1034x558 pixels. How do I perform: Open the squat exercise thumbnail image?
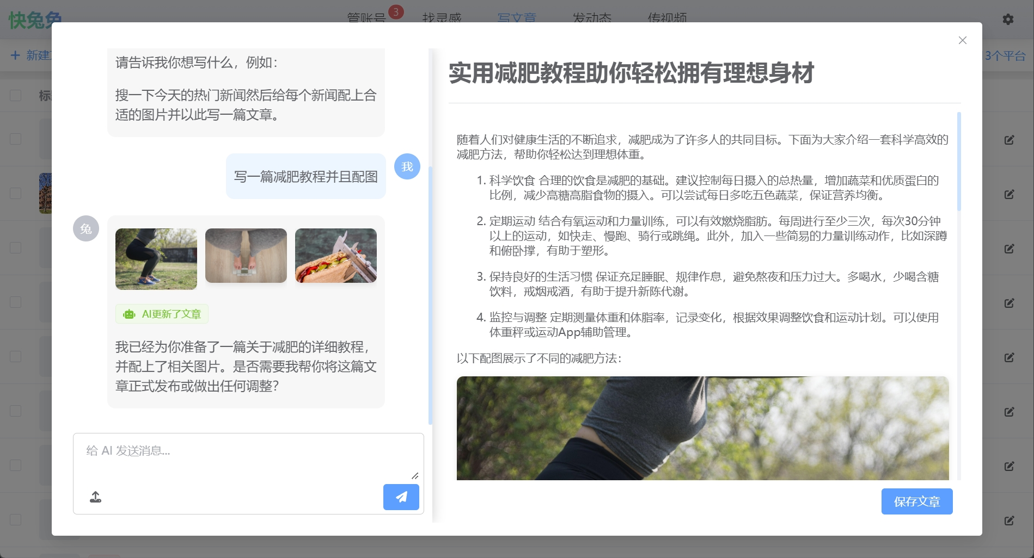pos(156,259)
